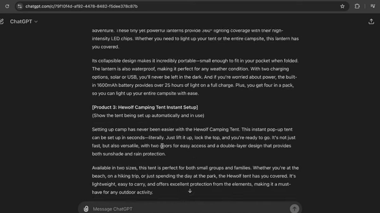Attach a file with the paperclip icon
Screen dimensions: 380x213
pos(86,209)
